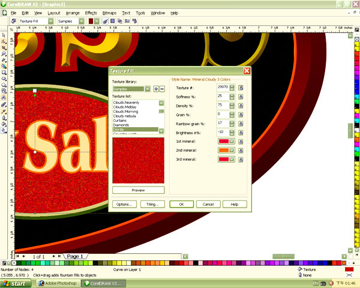360x288 pixels.
Task: Toggle the lock beside 1st mineral
Action: coord(241,142)
